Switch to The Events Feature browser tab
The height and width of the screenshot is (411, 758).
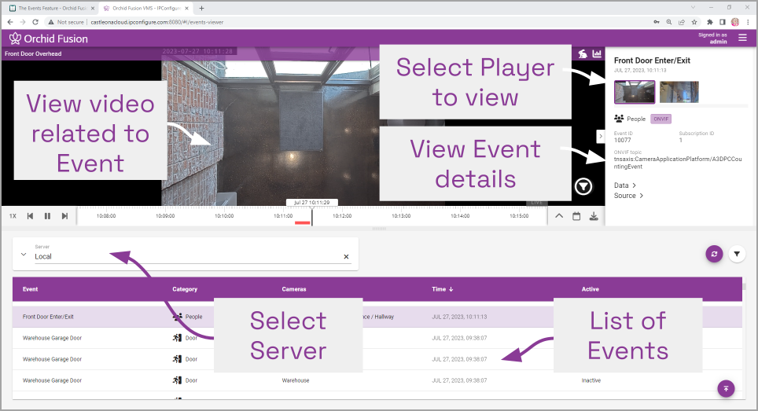pos(52,8)
